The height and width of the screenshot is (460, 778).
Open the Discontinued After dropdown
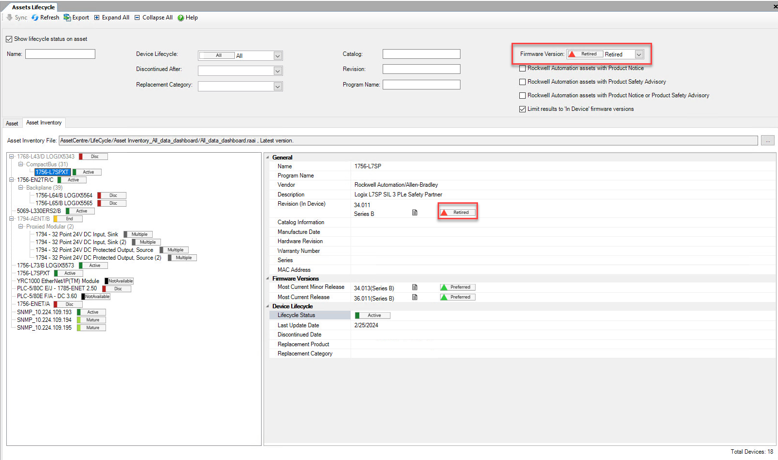[x=278, y=71]
